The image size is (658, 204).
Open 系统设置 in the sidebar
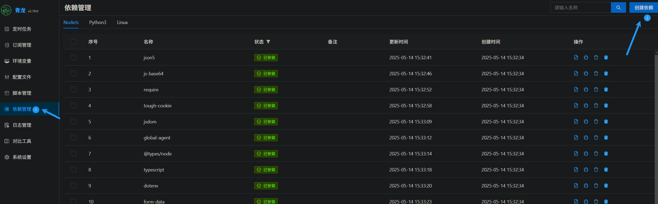pyautogui.click(x=29, y=157)
